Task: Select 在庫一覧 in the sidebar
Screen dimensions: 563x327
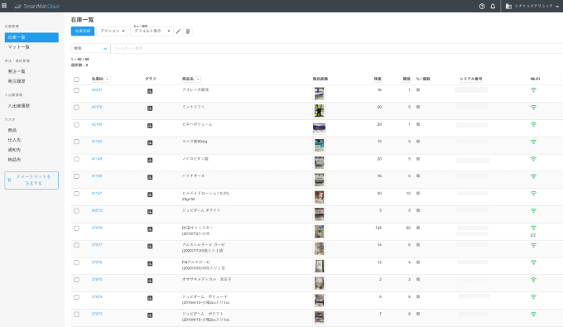Action: click(x=31, y=37)
